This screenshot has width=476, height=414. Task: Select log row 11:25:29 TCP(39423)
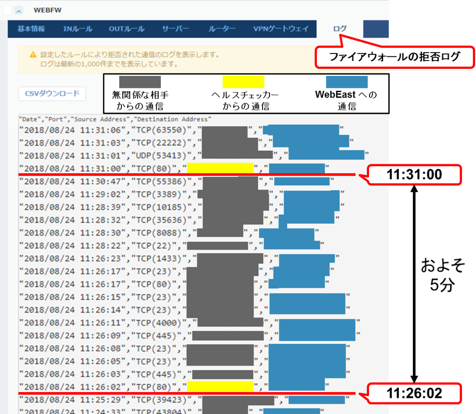tap(184, 400)
